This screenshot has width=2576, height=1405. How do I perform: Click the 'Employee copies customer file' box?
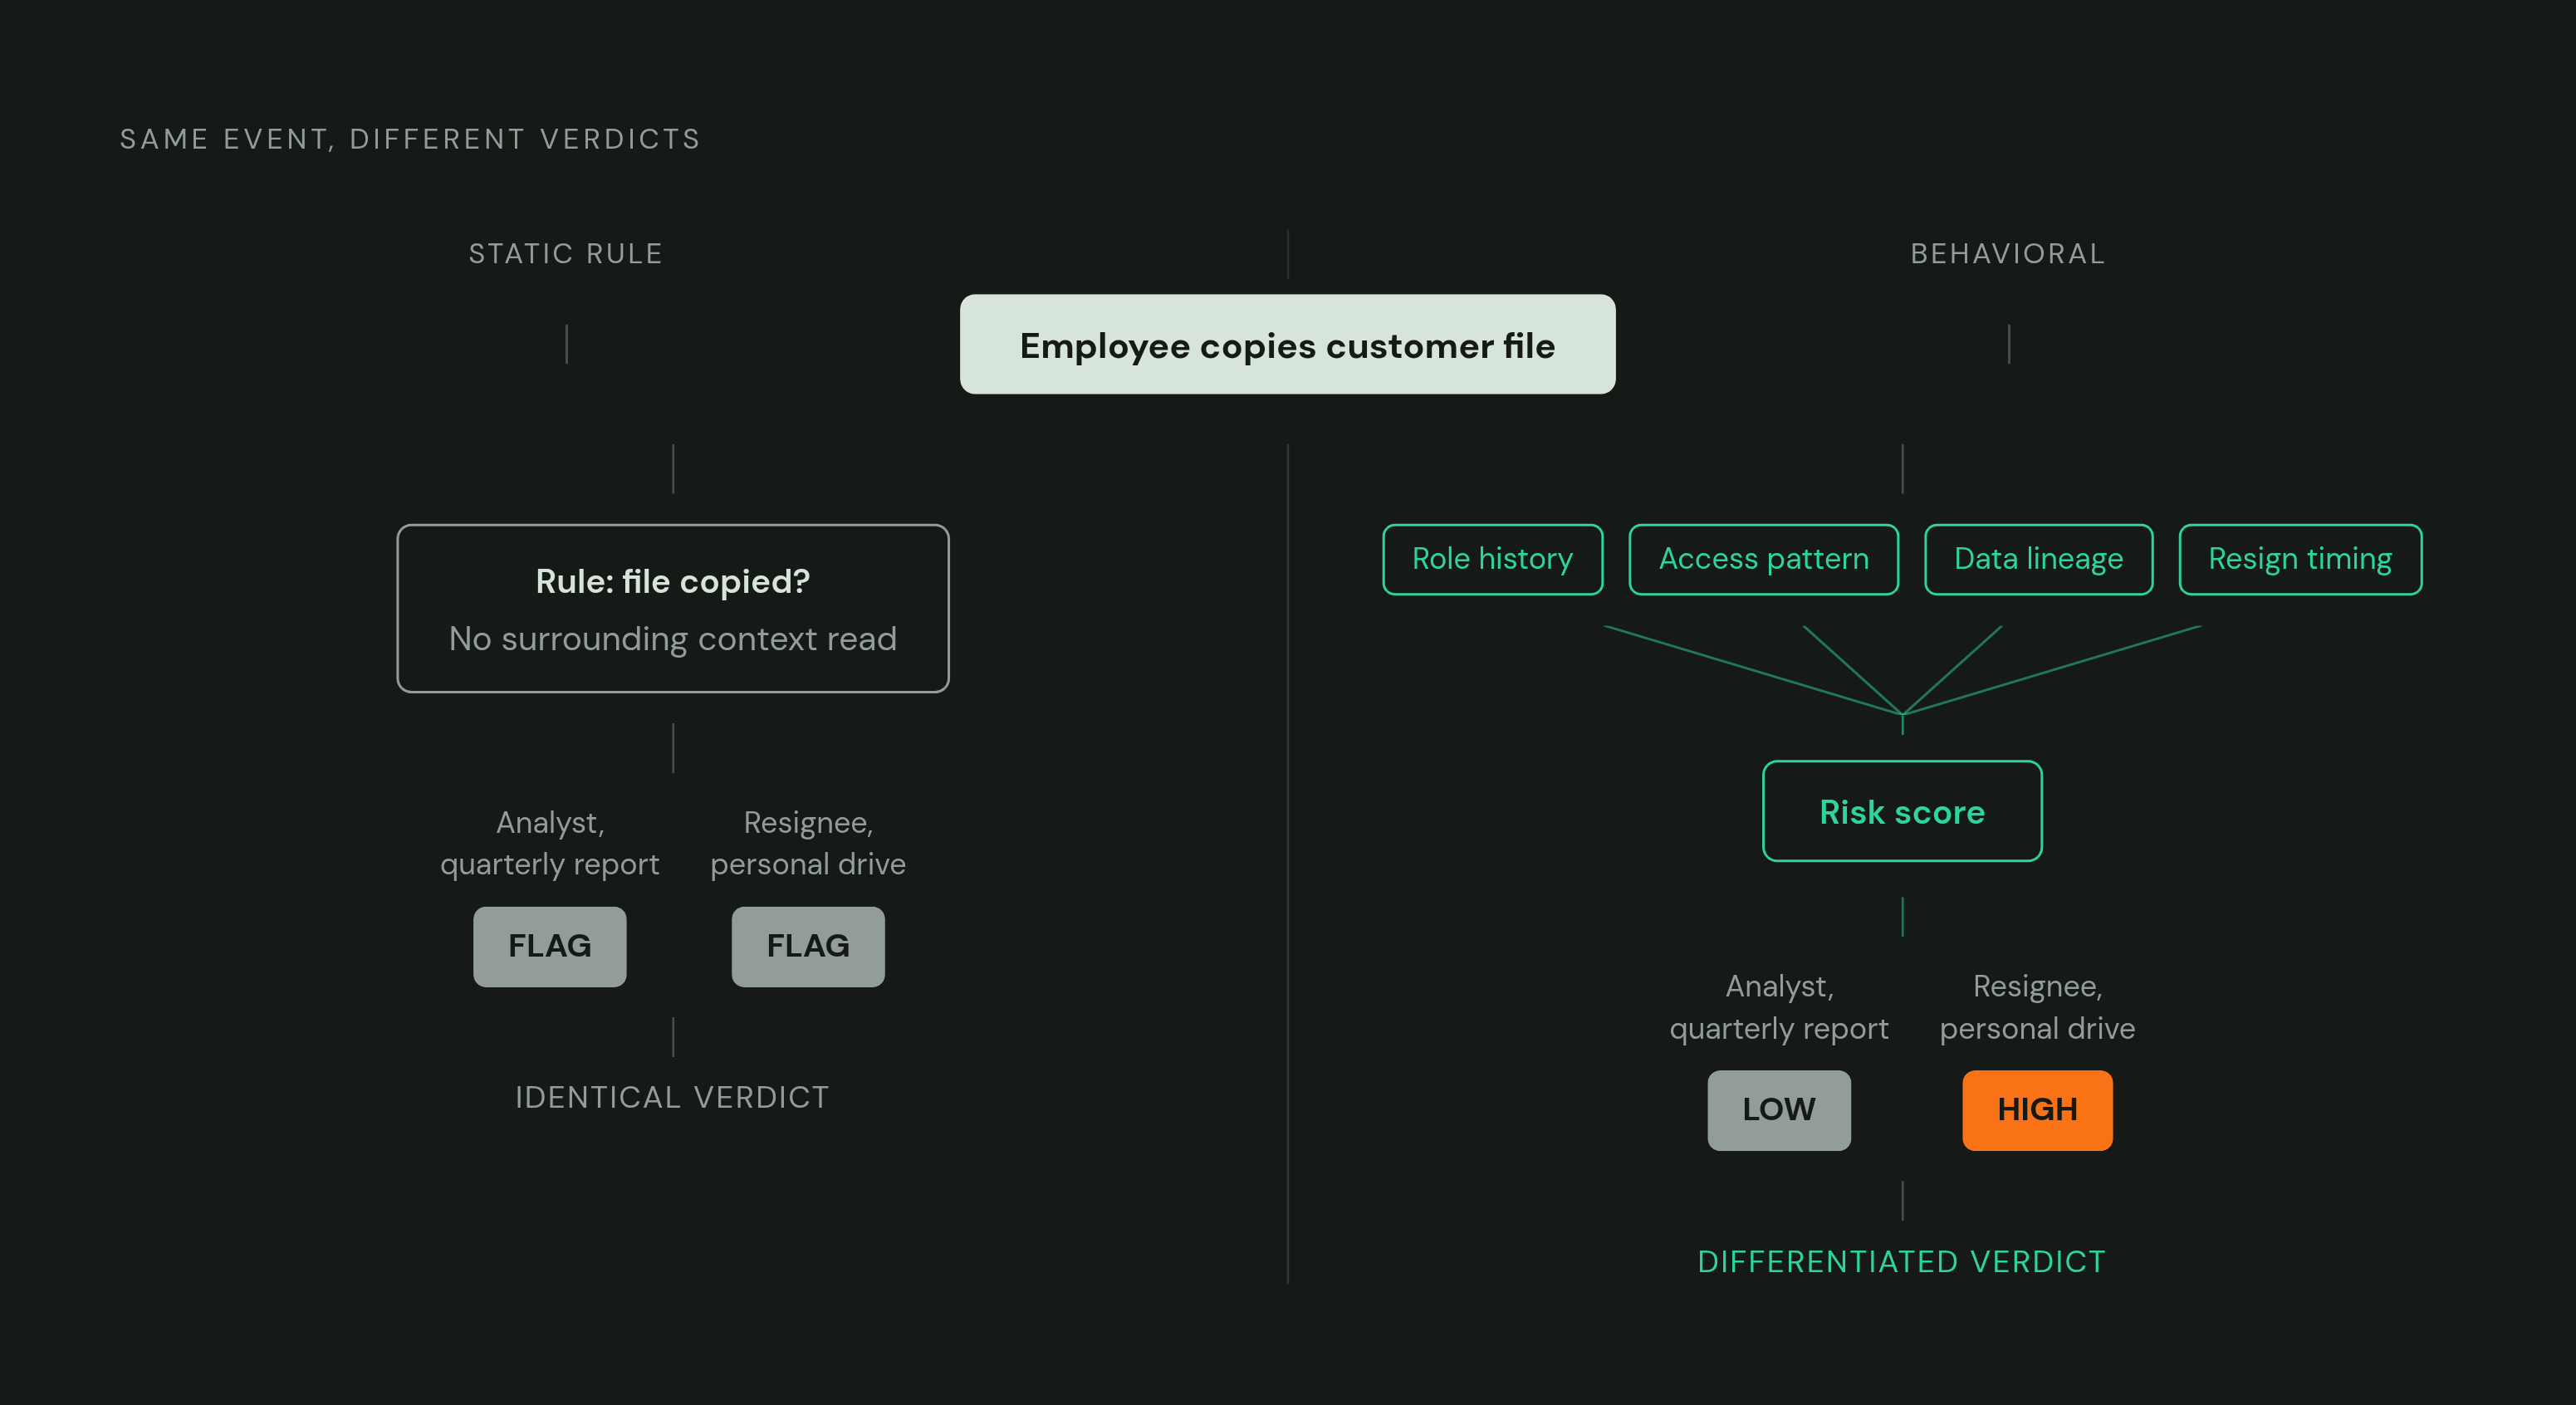[1287, 344]
